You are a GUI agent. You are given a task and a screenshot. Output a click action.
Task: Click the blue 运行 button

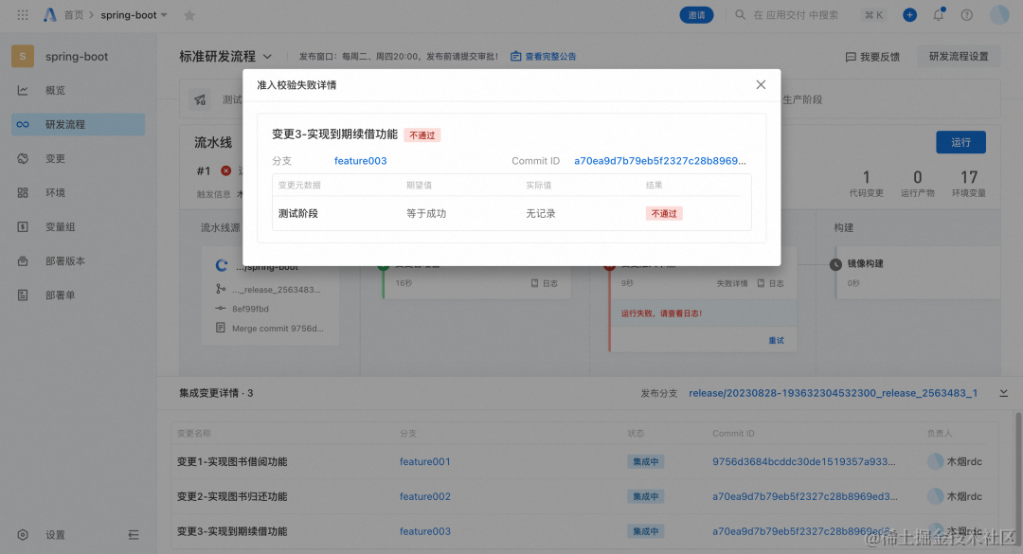pyautogui.click(x=960, y=142)
